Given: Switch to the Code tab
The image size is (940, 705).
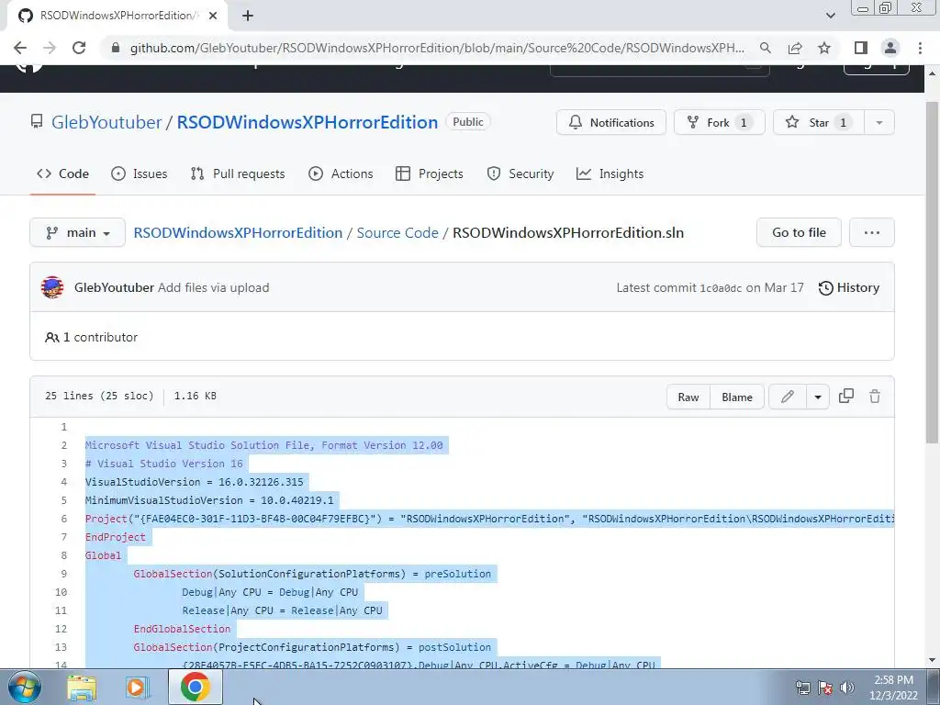Looking at the screenshot, I should 63,173.
